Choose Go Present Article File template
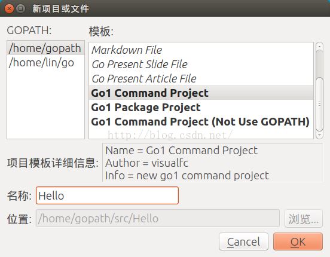The width and height of the screenshot is (330, 257). click(x=201, y=78)
